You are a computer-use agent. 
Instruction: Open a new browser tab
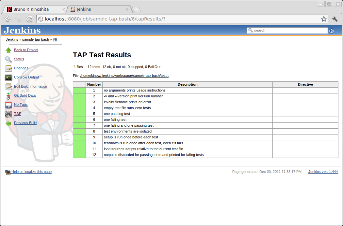pyautogui.click(x=137, y=9)
